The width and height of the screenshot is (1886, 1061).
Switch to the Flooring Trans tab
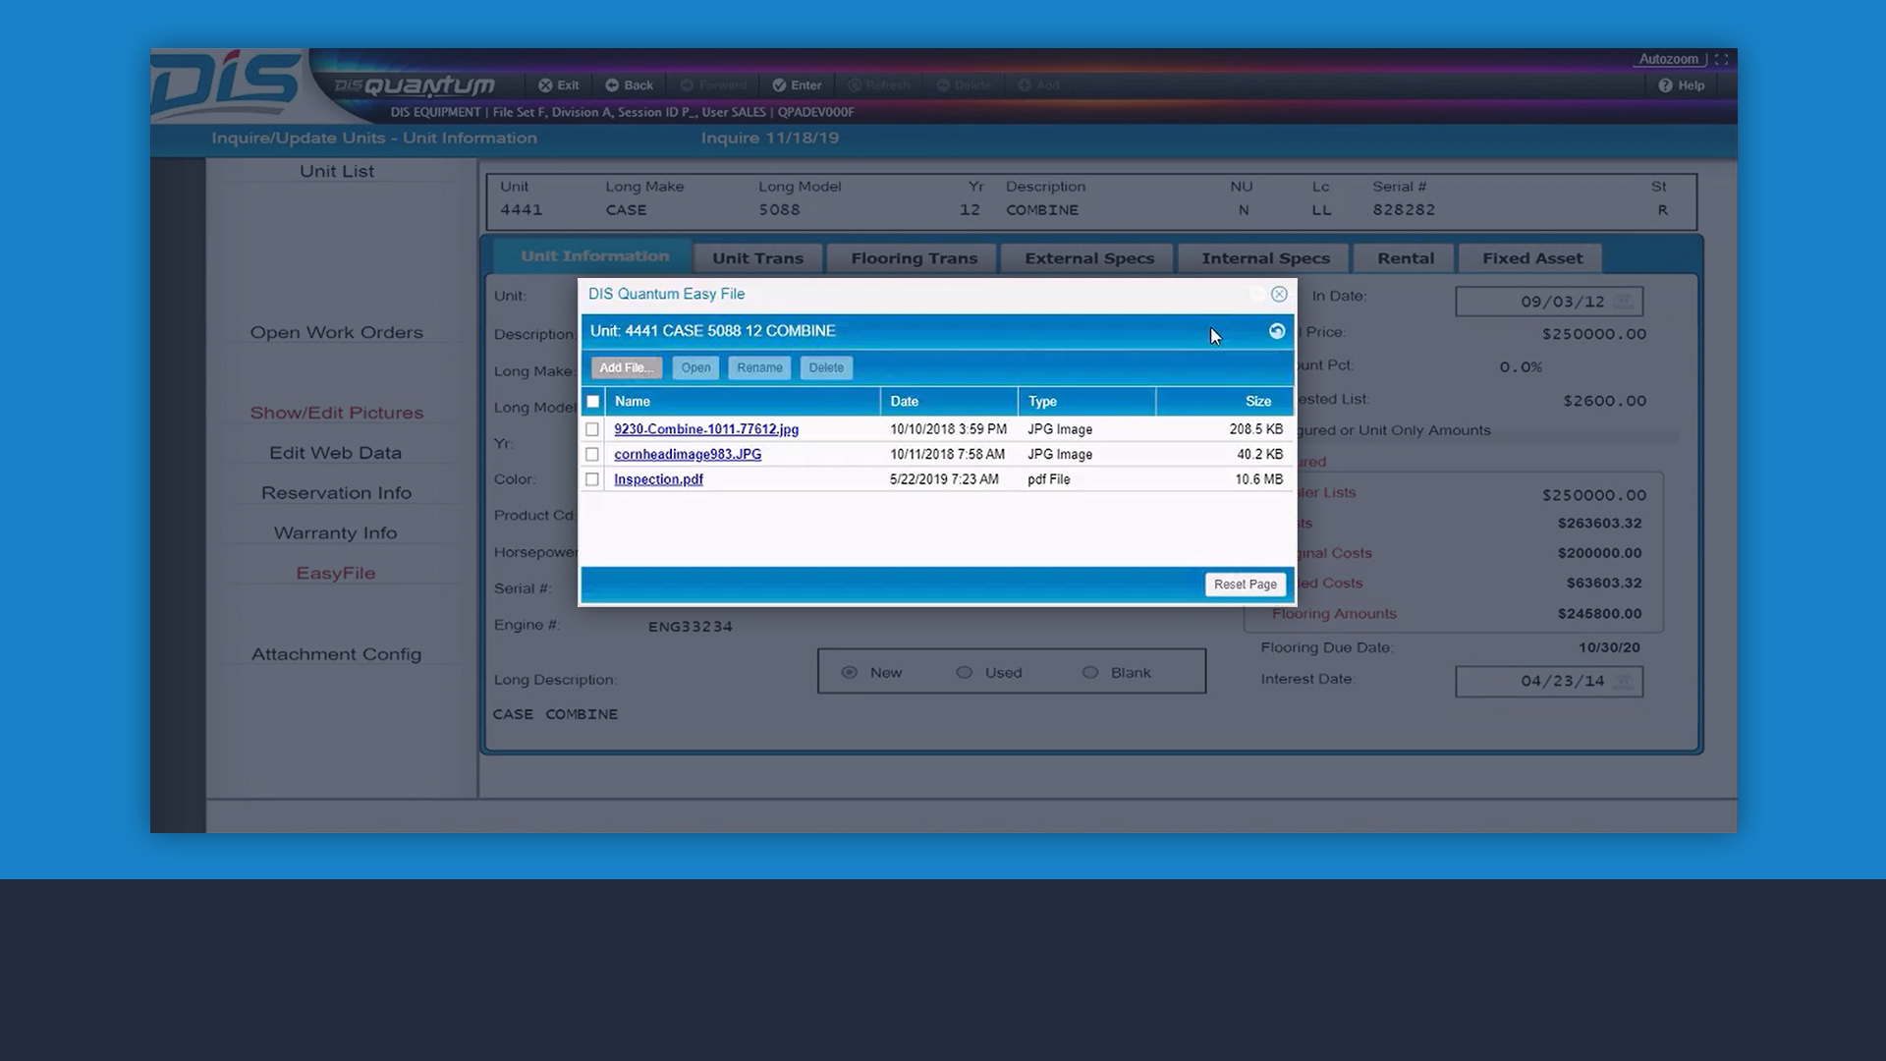[914, 258]
